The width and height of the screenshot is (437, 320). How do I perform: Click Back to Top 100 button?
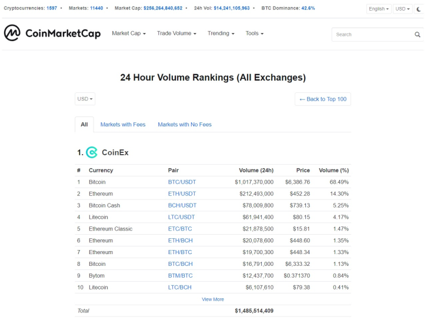click(x=323, y=99)
